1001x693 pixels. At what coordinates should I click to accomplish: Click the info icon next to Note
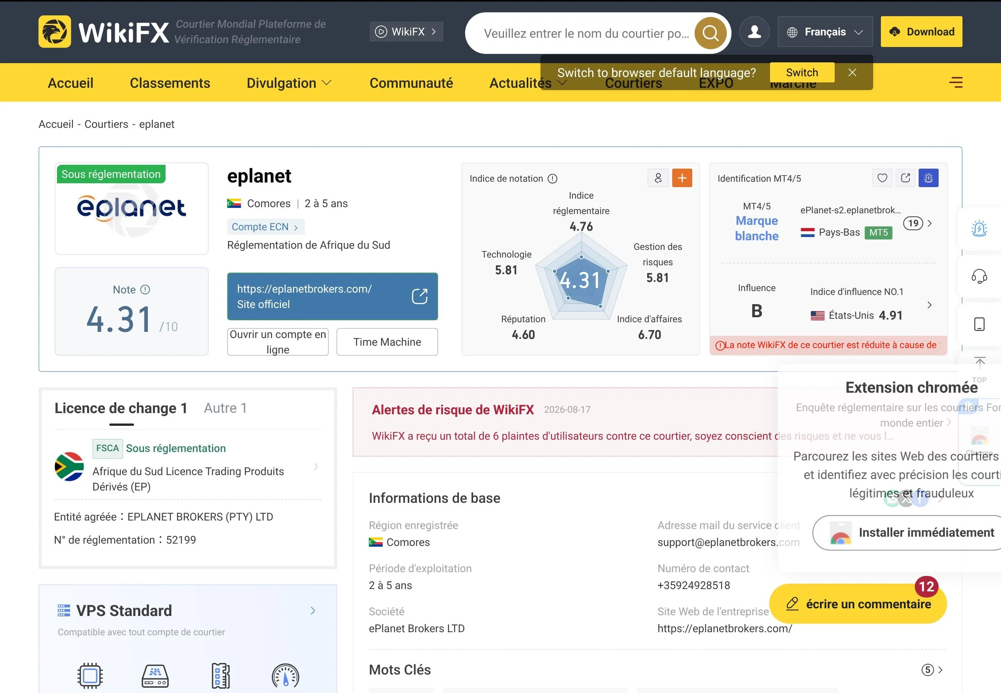[146, 290]
